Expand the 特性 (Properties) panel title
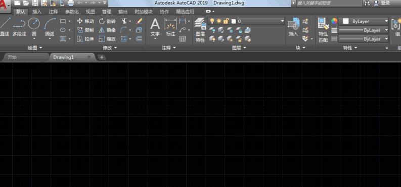 coord(350,48)
